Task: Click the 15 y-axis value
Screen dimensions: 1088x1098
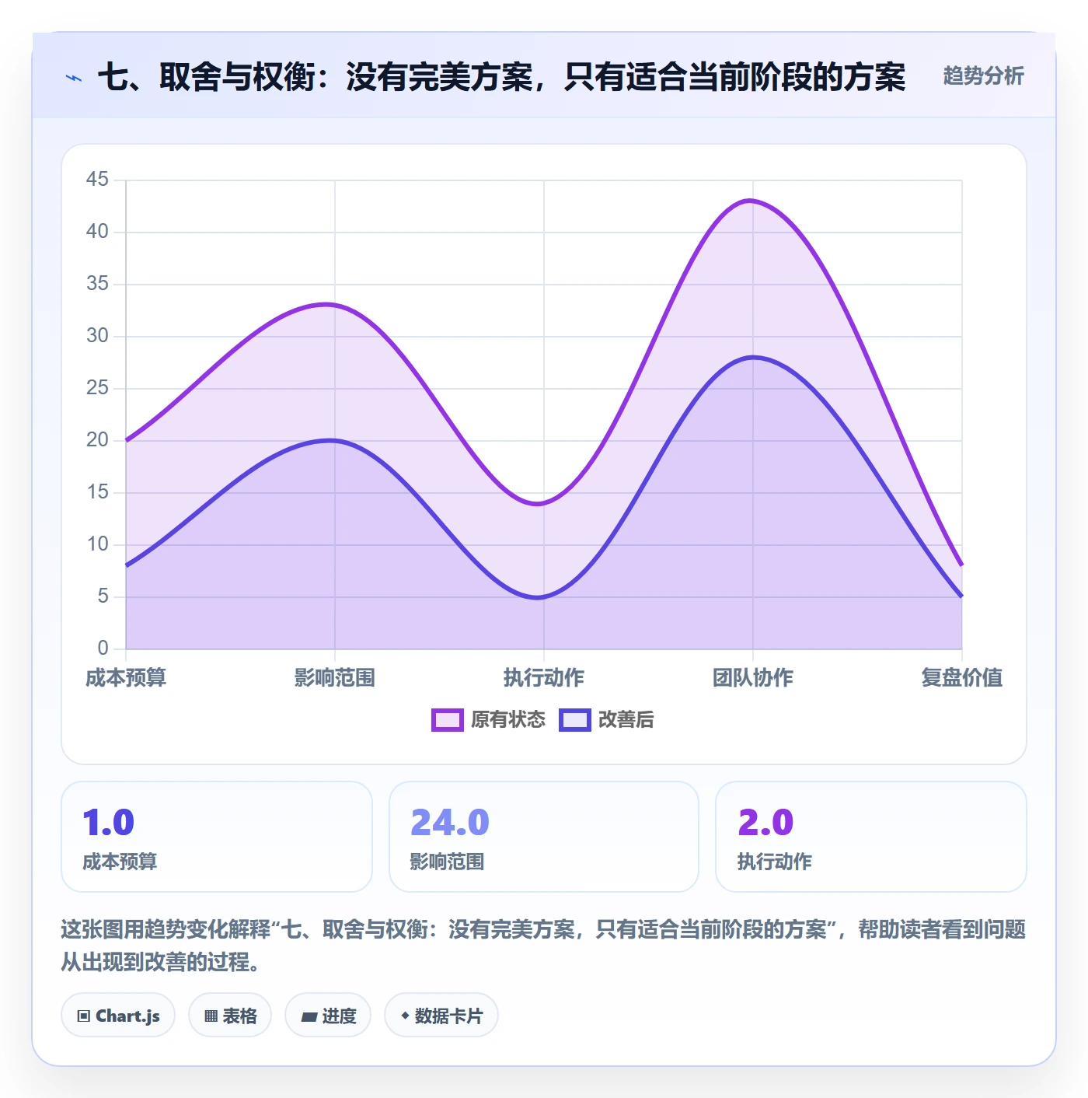Action: [97, 492]
